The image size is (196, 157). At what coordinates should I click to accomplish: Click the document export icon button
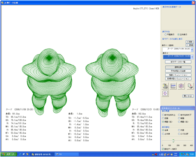pos(190,86)
